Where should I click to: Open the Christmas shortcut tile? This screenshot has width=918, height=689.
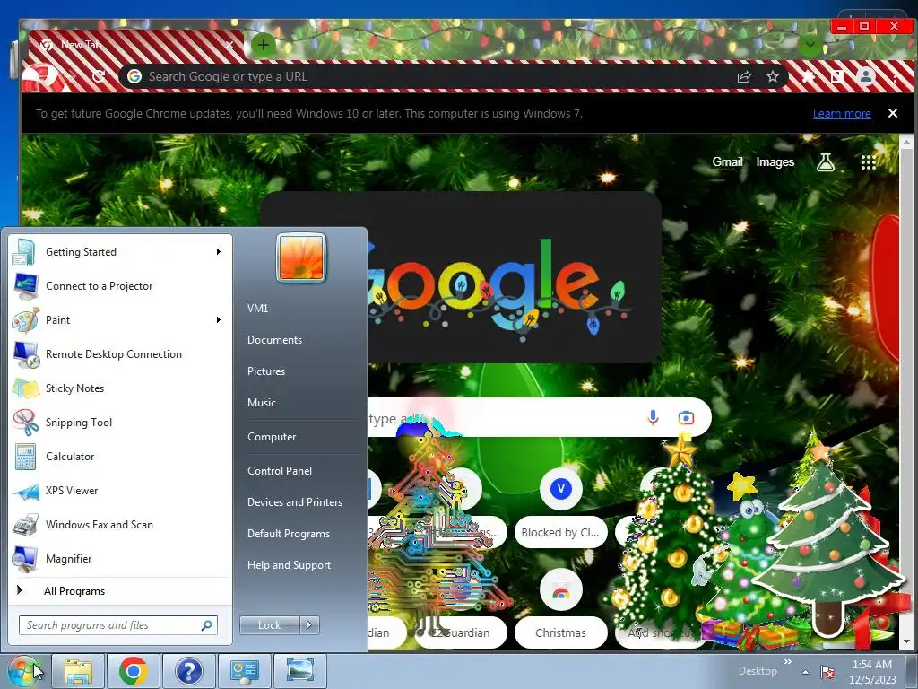(560, 608)
